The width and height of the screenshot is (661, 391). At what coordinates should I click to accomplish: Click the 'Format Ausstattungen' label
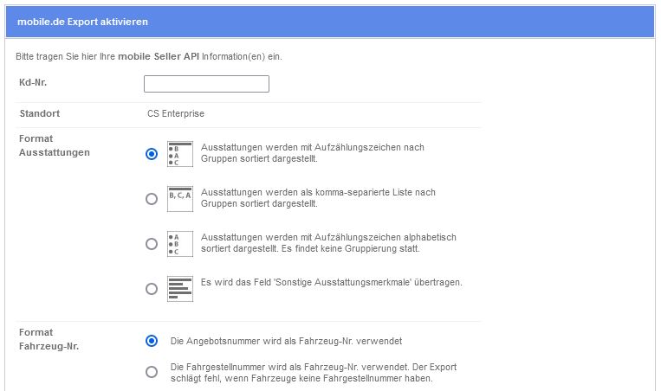click(55, 145)
